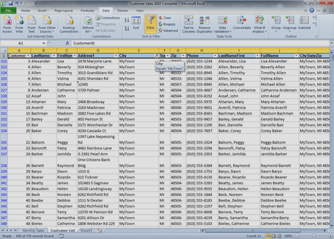Click Consolidate tool
The width and height of the screenshot is (334, 239).
(x=242, y=22)
